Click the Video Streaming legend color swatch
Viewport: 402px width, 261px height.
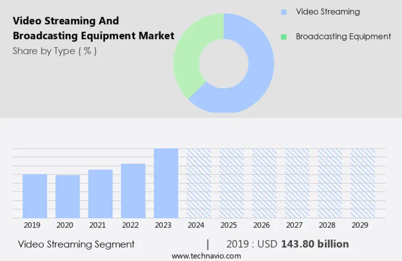(x=284, y=12)
